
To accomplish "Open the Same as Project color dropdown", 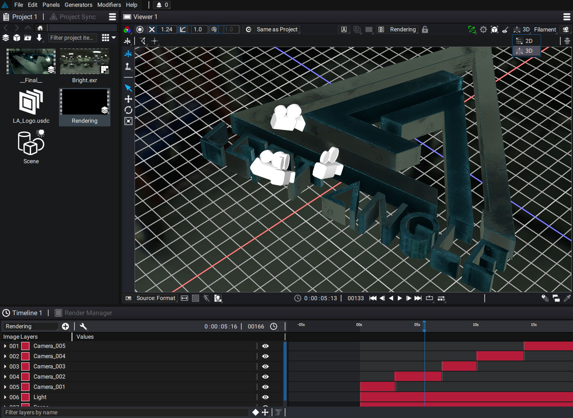I will click(272, 29).
